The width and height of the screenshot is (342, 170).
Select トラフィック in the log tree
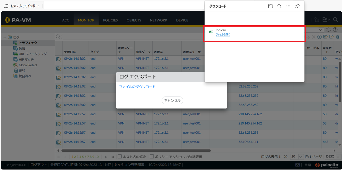[x=28, y=43]
